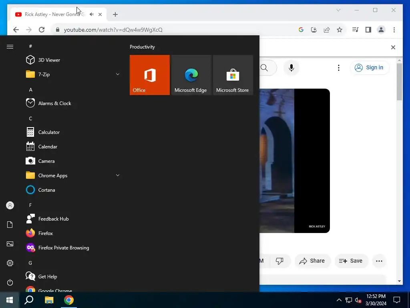Click the scrollbar down arrow

(399, 281)
